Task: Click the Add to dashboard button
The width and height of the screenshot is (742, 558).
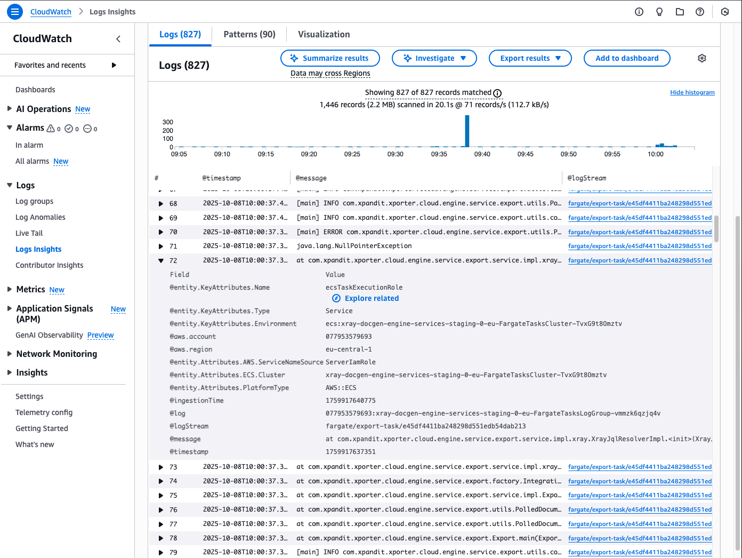Action: 626,58
